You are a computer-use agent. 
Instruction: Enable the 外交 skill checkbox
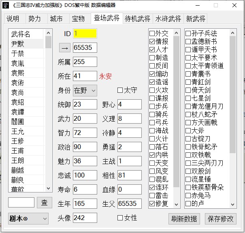[152, 34]
